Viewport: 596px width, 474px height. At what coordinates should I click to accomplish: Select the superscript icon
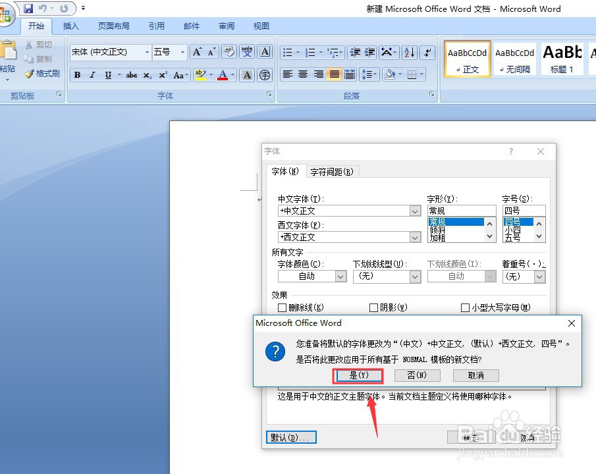click(163, 74)
